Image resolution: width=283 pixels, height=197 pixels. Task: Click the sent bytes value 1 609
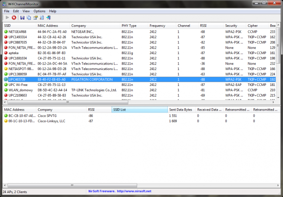(x=173, y=121)
